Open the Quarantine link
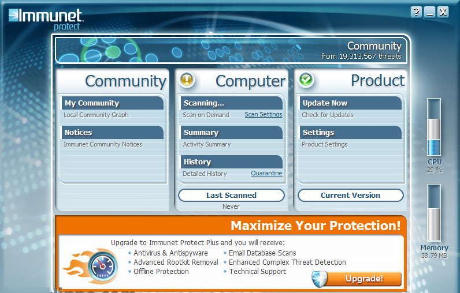The image size is (460, 293). (x=266, y=173)
